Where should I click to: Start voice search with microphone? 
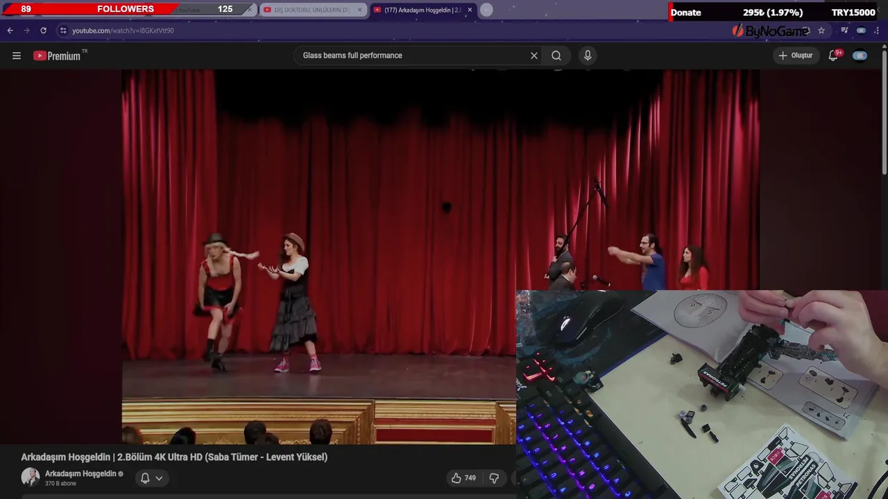pyautogui.click(x=588, y=55)
